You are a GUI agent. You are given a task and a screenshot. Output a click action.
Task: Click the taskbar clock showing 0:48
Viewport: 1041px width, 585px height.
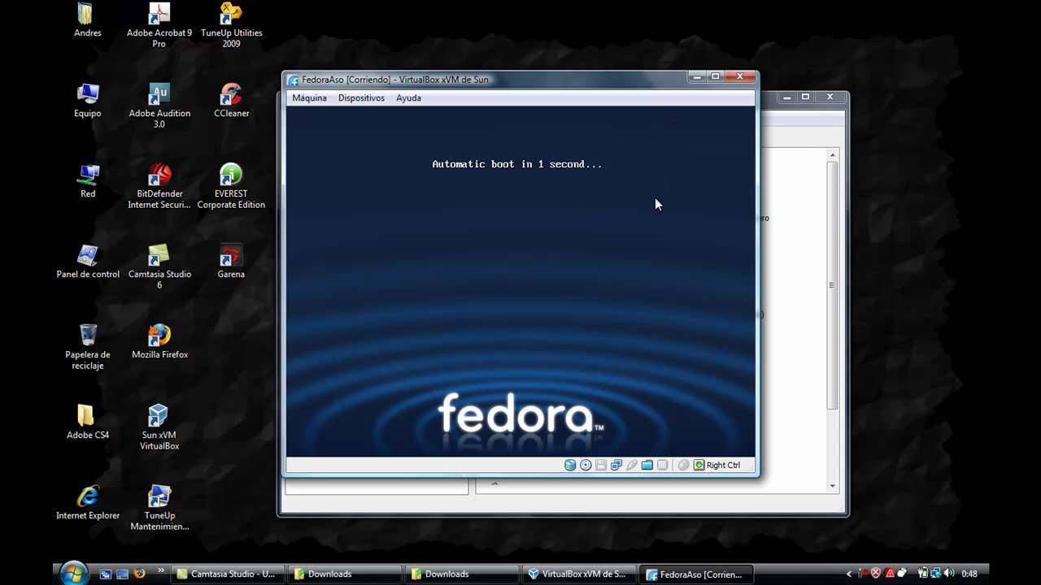[969, 574]
